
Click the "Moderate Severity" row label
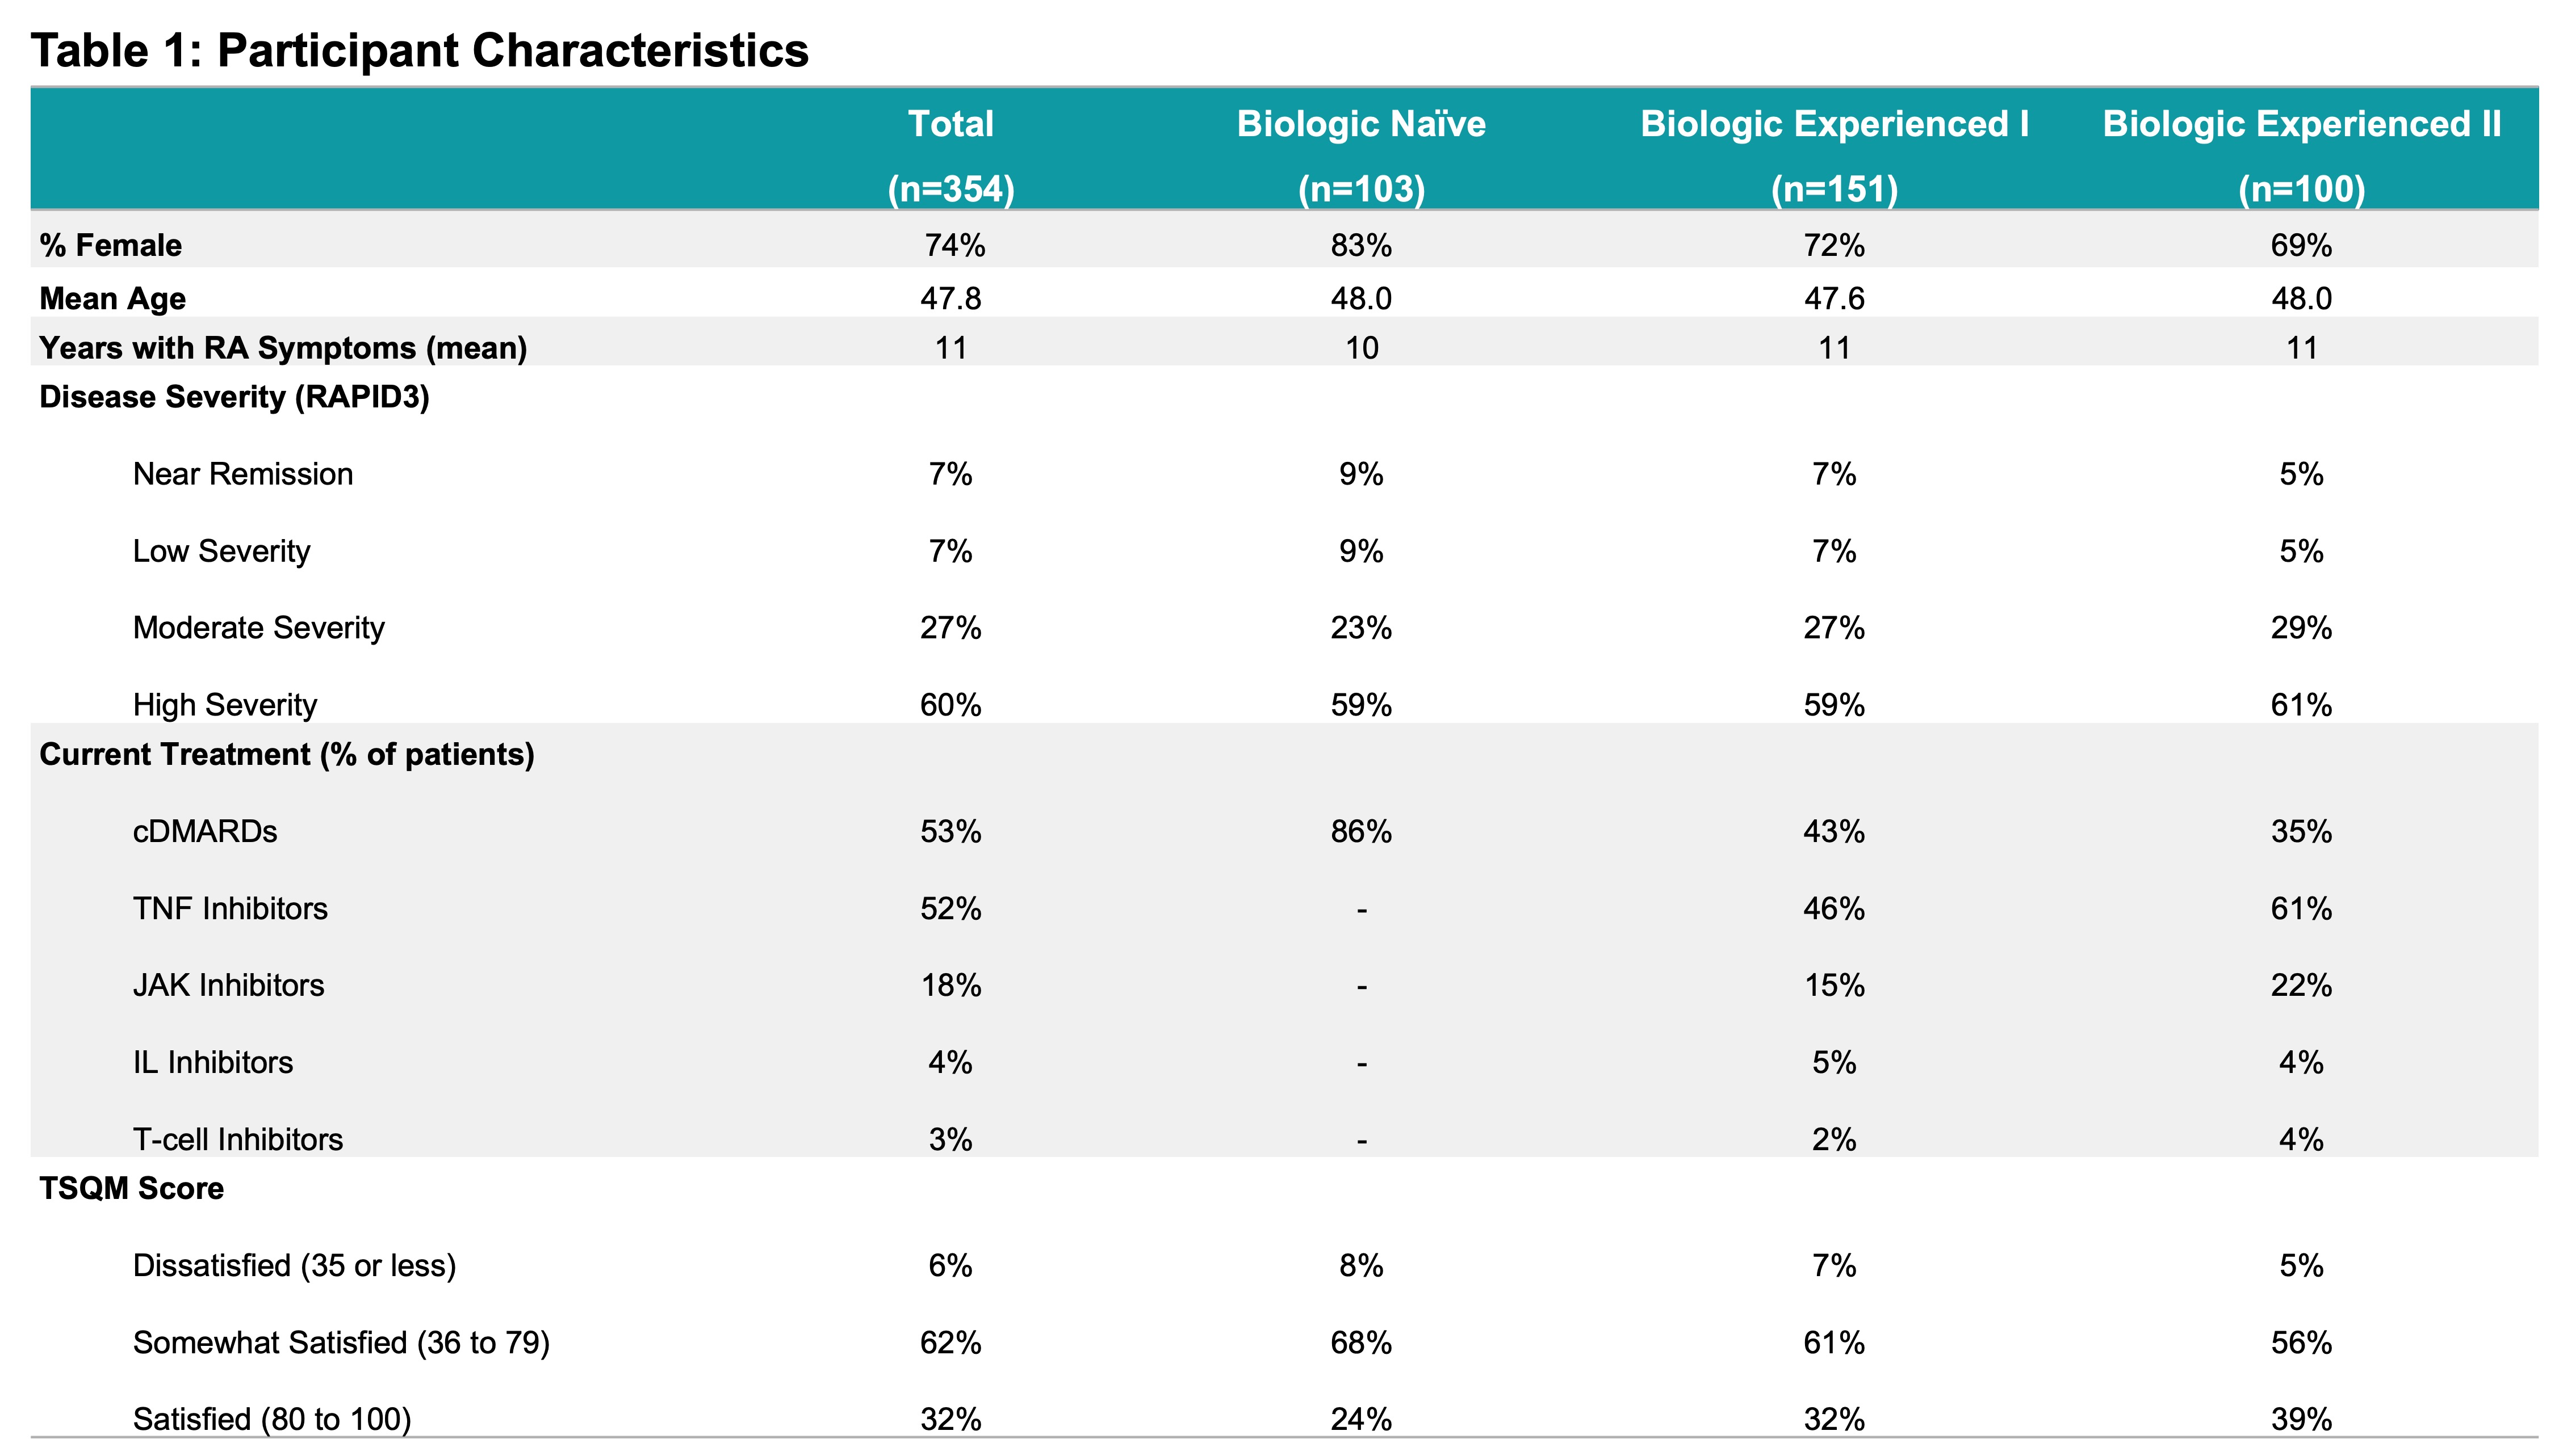(258, 628)
